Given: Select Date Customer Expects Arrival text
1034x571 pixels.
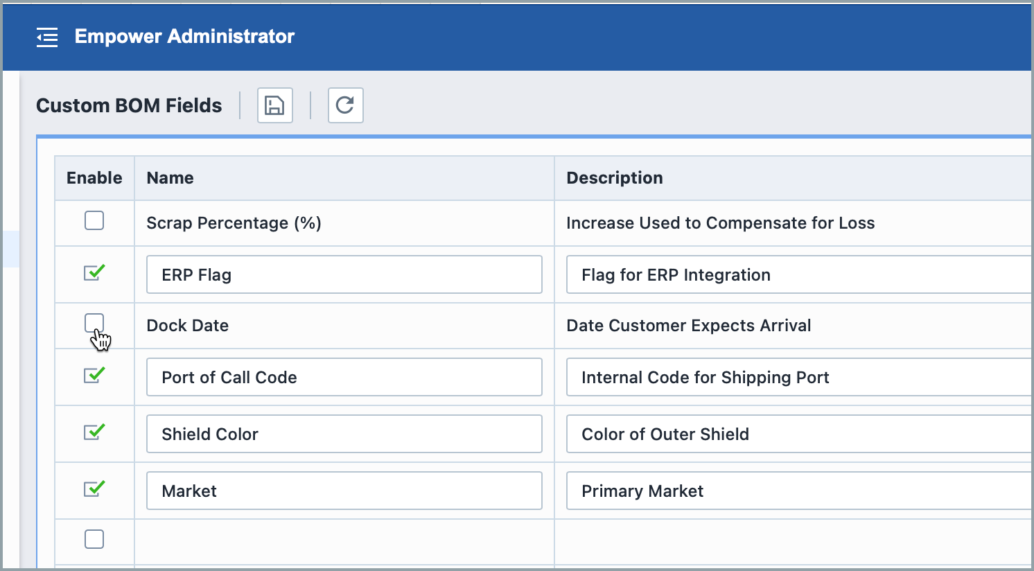Looking at the screenshot, I should tap(688, 326).
